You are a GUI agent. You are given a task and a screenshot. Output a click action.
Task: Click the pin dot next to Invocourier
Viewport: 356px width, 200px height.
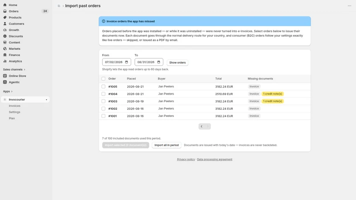47,100
